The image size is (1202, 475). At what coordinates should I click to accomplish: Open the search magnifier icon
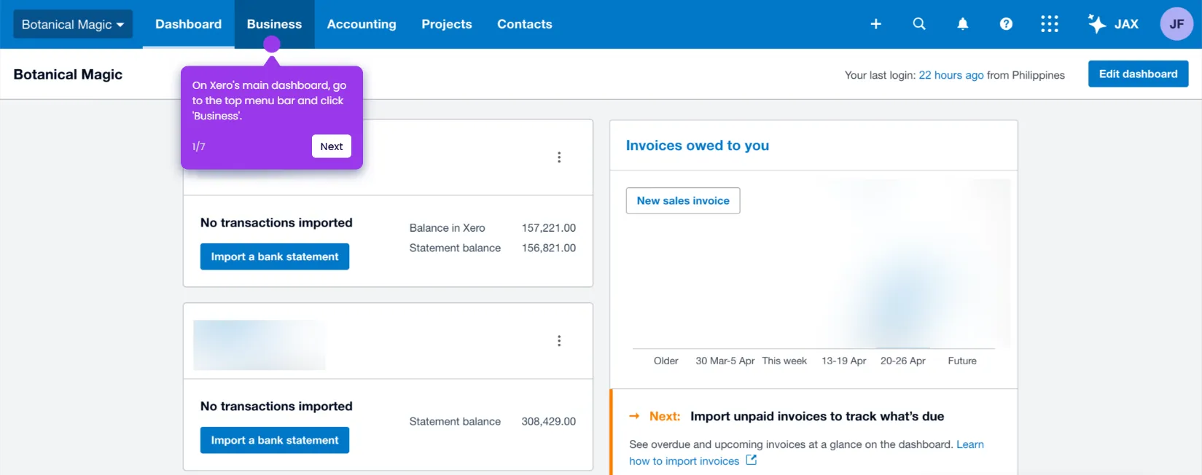[919, 24]
